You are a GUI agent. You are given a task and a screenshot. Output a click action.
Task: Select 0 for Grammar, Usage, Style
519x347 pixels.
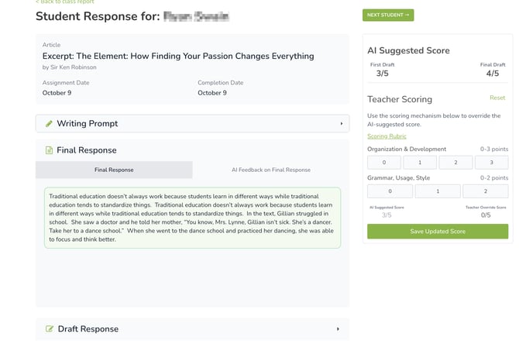(x=390, y=191)
